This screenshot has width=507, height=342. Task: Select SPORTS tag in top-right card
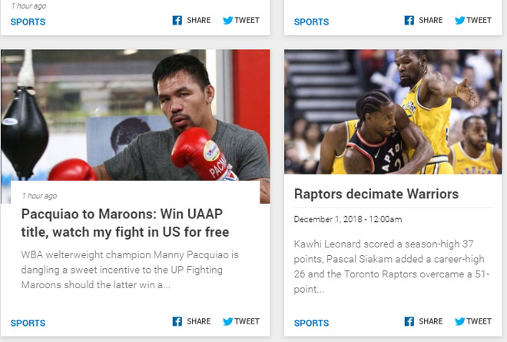pos(311,22)
